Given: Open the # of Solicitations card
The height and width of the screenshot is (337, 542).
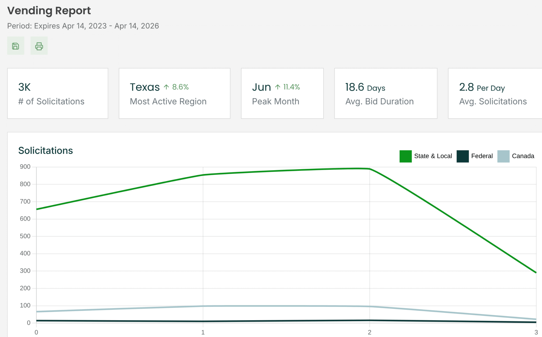Looking at the screenshot, I should (57, 93).
